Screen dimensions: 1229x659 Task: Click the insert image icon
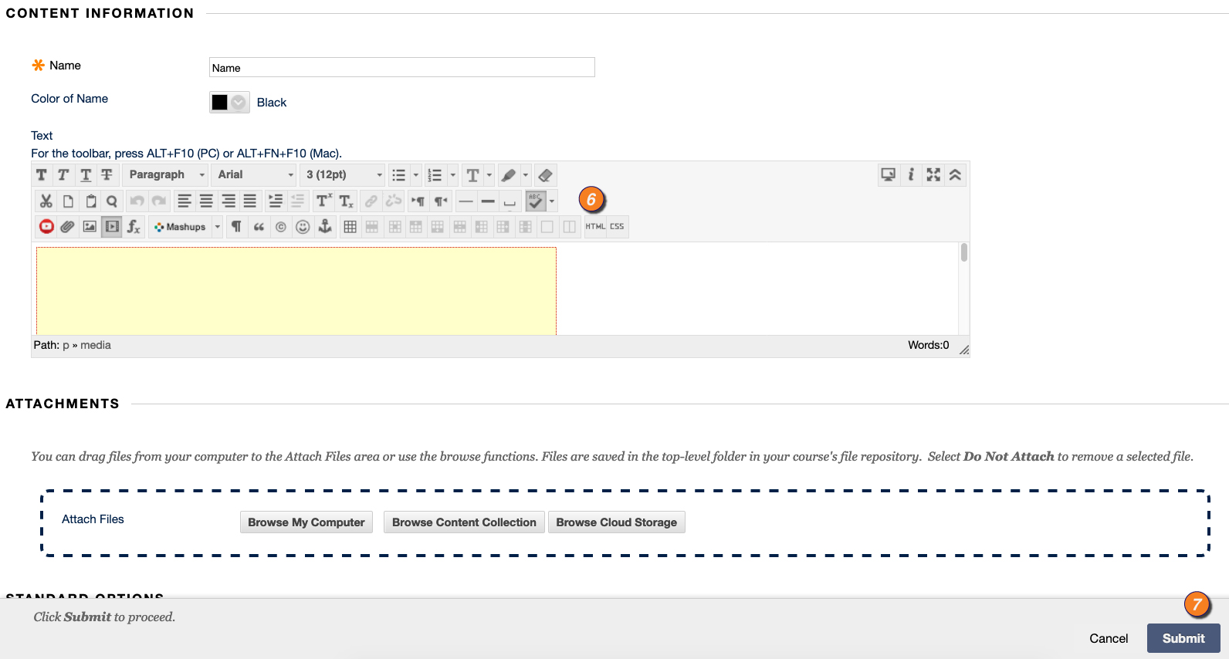point(90,227)
